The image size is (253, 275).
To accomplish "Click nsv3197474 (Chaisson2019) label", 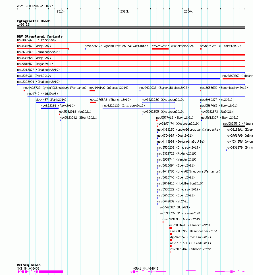I will pyautogui.click(x=178, y=124).
